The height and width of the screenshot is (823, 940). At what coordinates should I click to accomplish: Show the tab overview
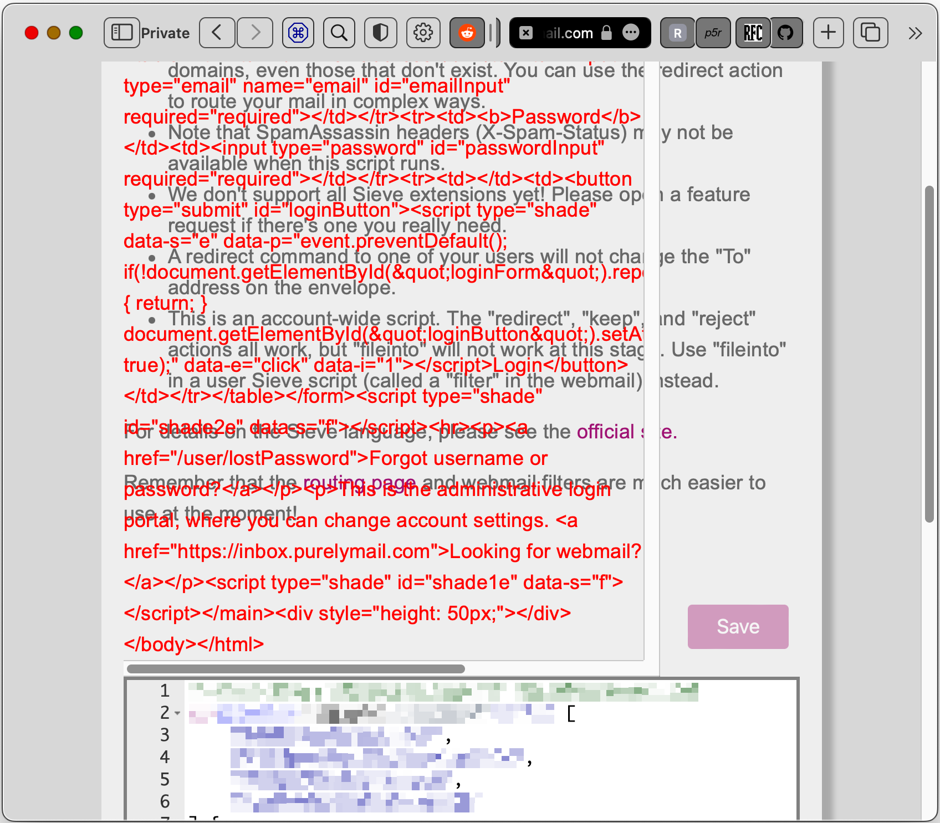(x=871, y=33)
